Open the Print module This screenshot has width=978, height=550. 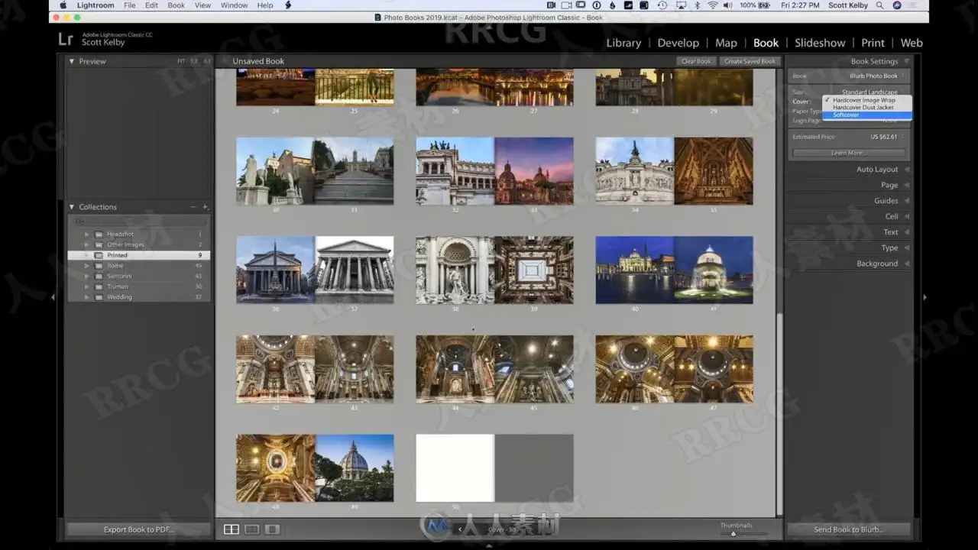[x=873, y=43]
